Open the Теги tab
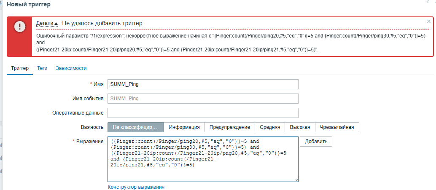The width and height of the screenshot is (436, 190). click(42, 68)
